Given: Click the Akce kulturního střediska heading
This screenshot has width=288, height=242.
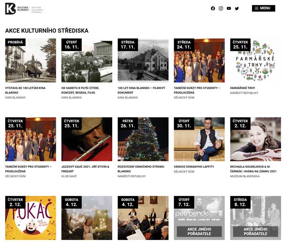Looking at the screenshot, I should [46, 31].
